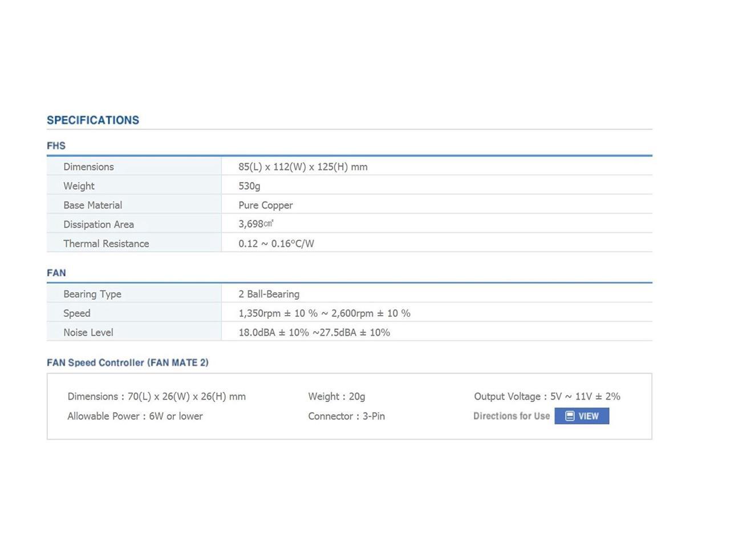The image size is (730, 548).
Task: Select the Pure Copper base material value
Action: click(265, 205)
